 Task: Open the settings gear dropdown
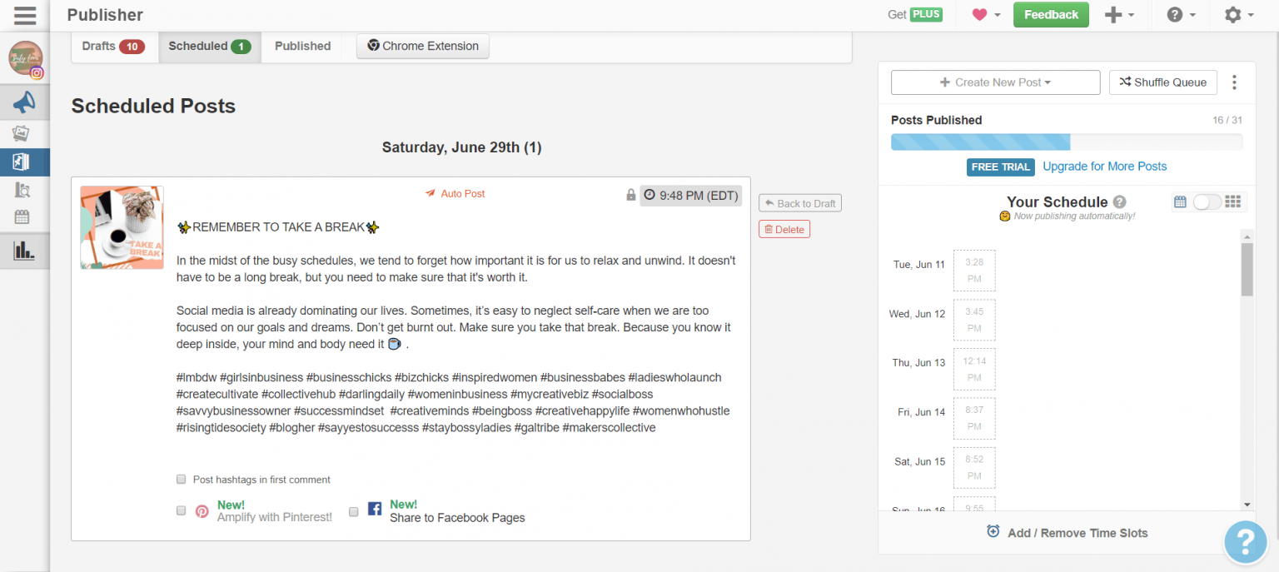pos(1238,15)
